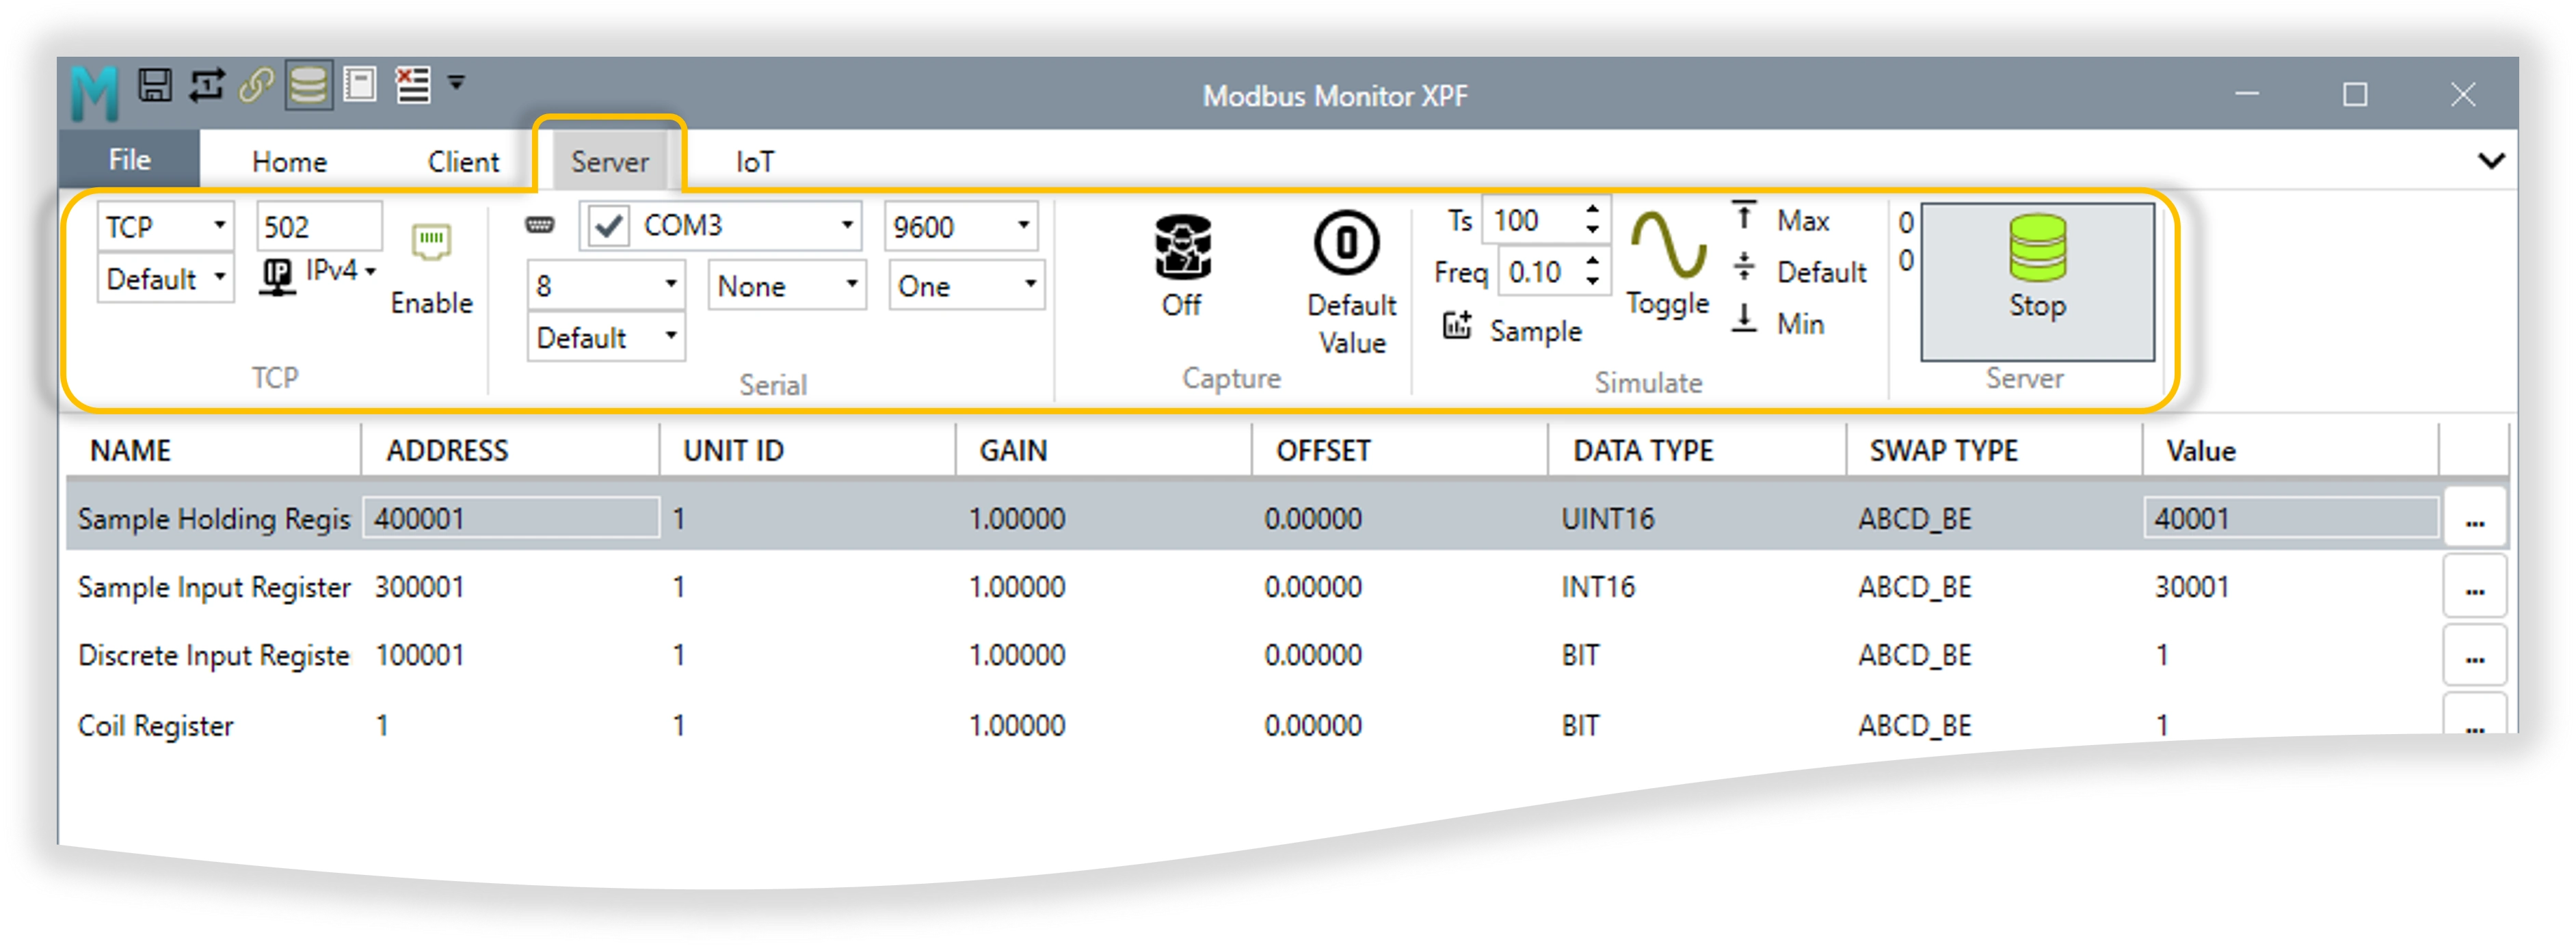The height and width of the screenshot is (946, 2576).
Task: Click the address cell 300001
Action: 419,587
